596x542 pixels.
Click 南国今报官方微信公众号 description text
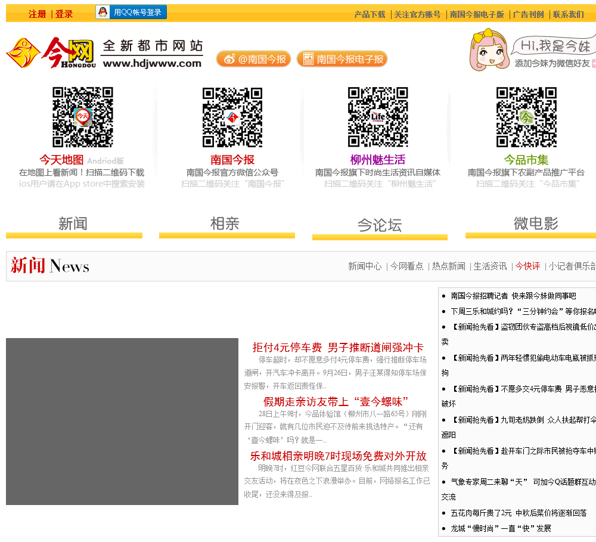(232, 173)
